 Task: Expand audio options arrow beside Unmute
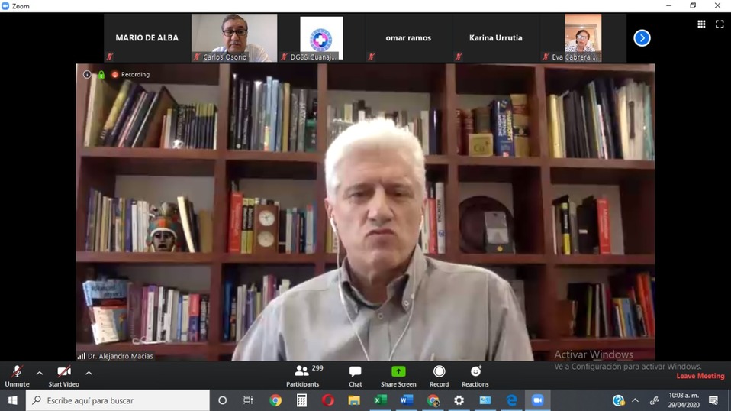40,374
